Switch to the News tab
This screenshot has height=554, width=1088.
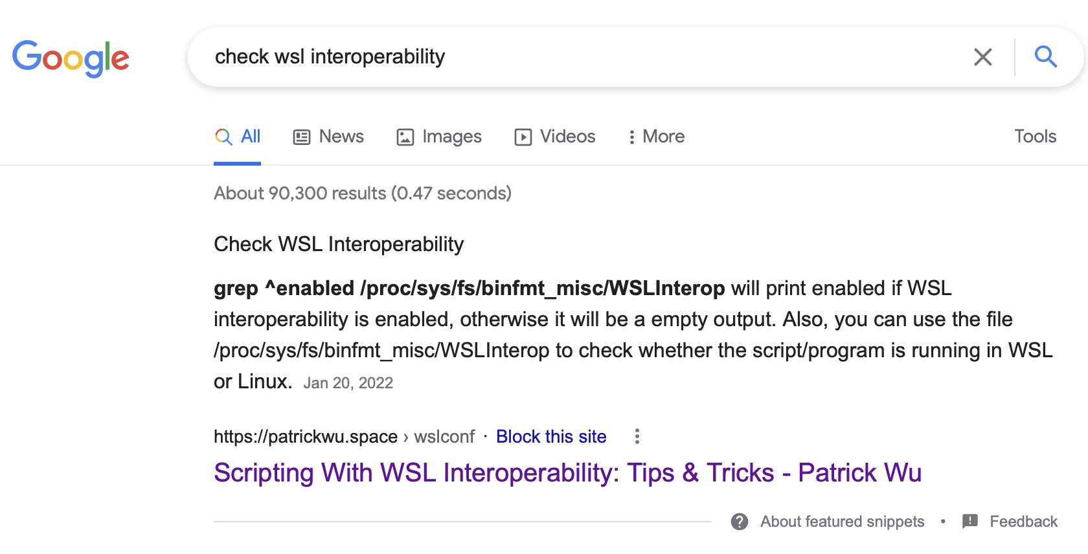329,137
